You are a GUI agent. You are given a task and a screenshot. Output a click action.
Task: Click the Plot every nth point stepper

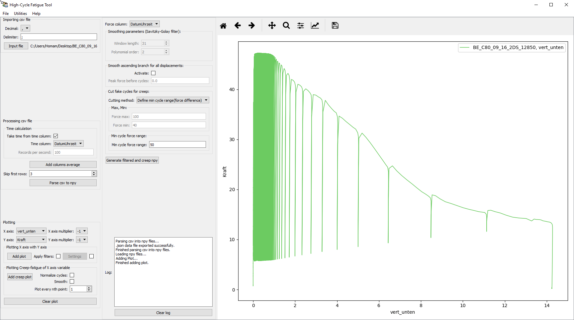point(89,289)
